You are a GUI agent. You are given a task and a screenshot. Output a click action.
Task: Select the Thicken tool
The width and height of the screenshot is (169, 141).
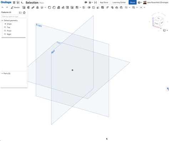tap(42, 7)
